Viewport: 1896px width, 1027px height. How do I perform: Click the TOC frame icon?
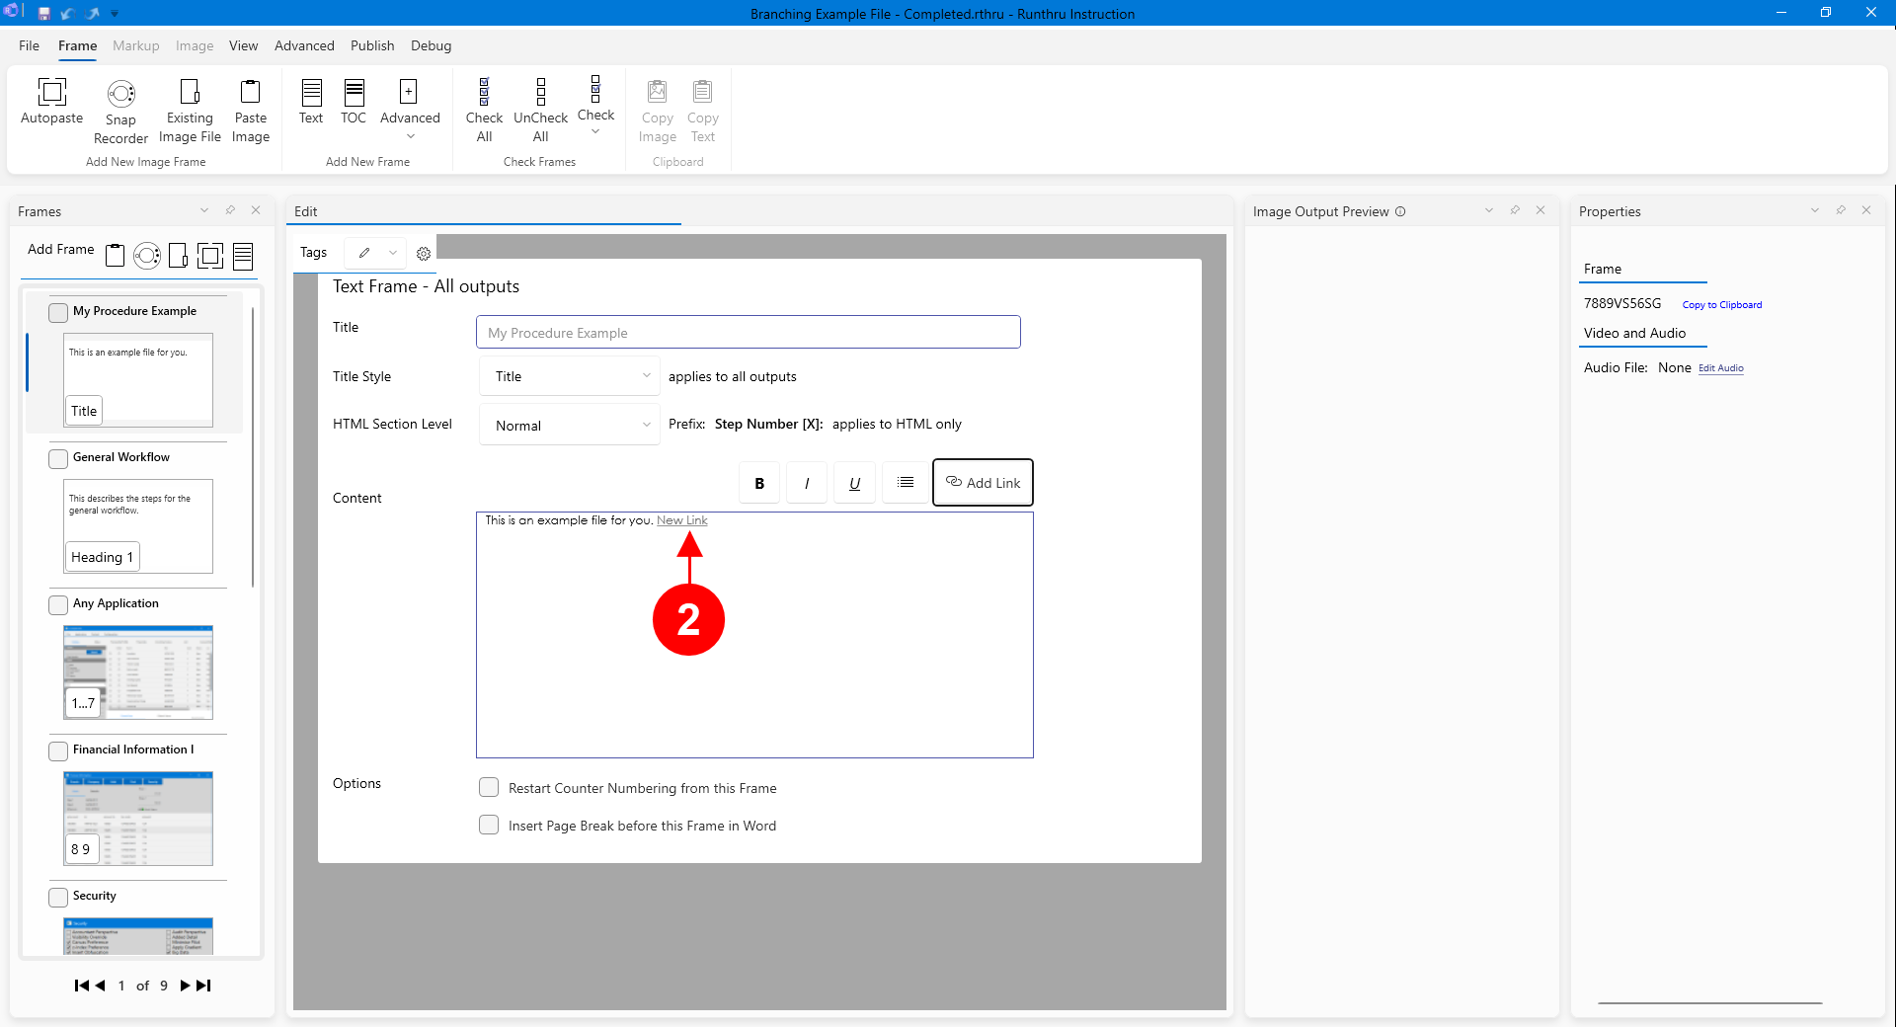tap(354, 93)
